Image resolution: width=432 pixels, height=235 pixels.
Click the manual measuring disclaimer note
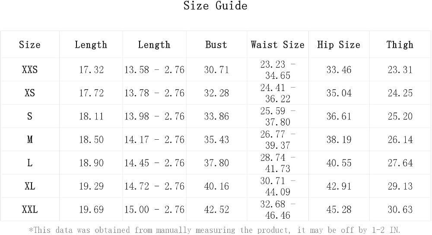pyautogui.click(x=215, y=230)
